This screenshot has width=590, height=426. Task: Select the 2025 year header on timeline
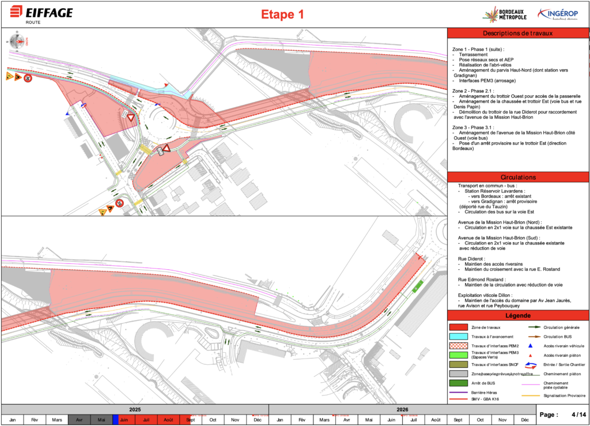135,409
